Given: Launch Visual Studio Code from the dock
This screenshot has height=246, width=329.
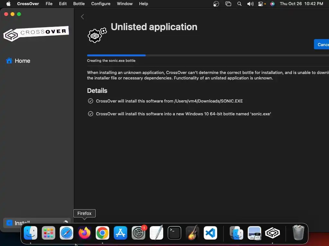Looking at the screenshot, I should [x=210, y=233].
